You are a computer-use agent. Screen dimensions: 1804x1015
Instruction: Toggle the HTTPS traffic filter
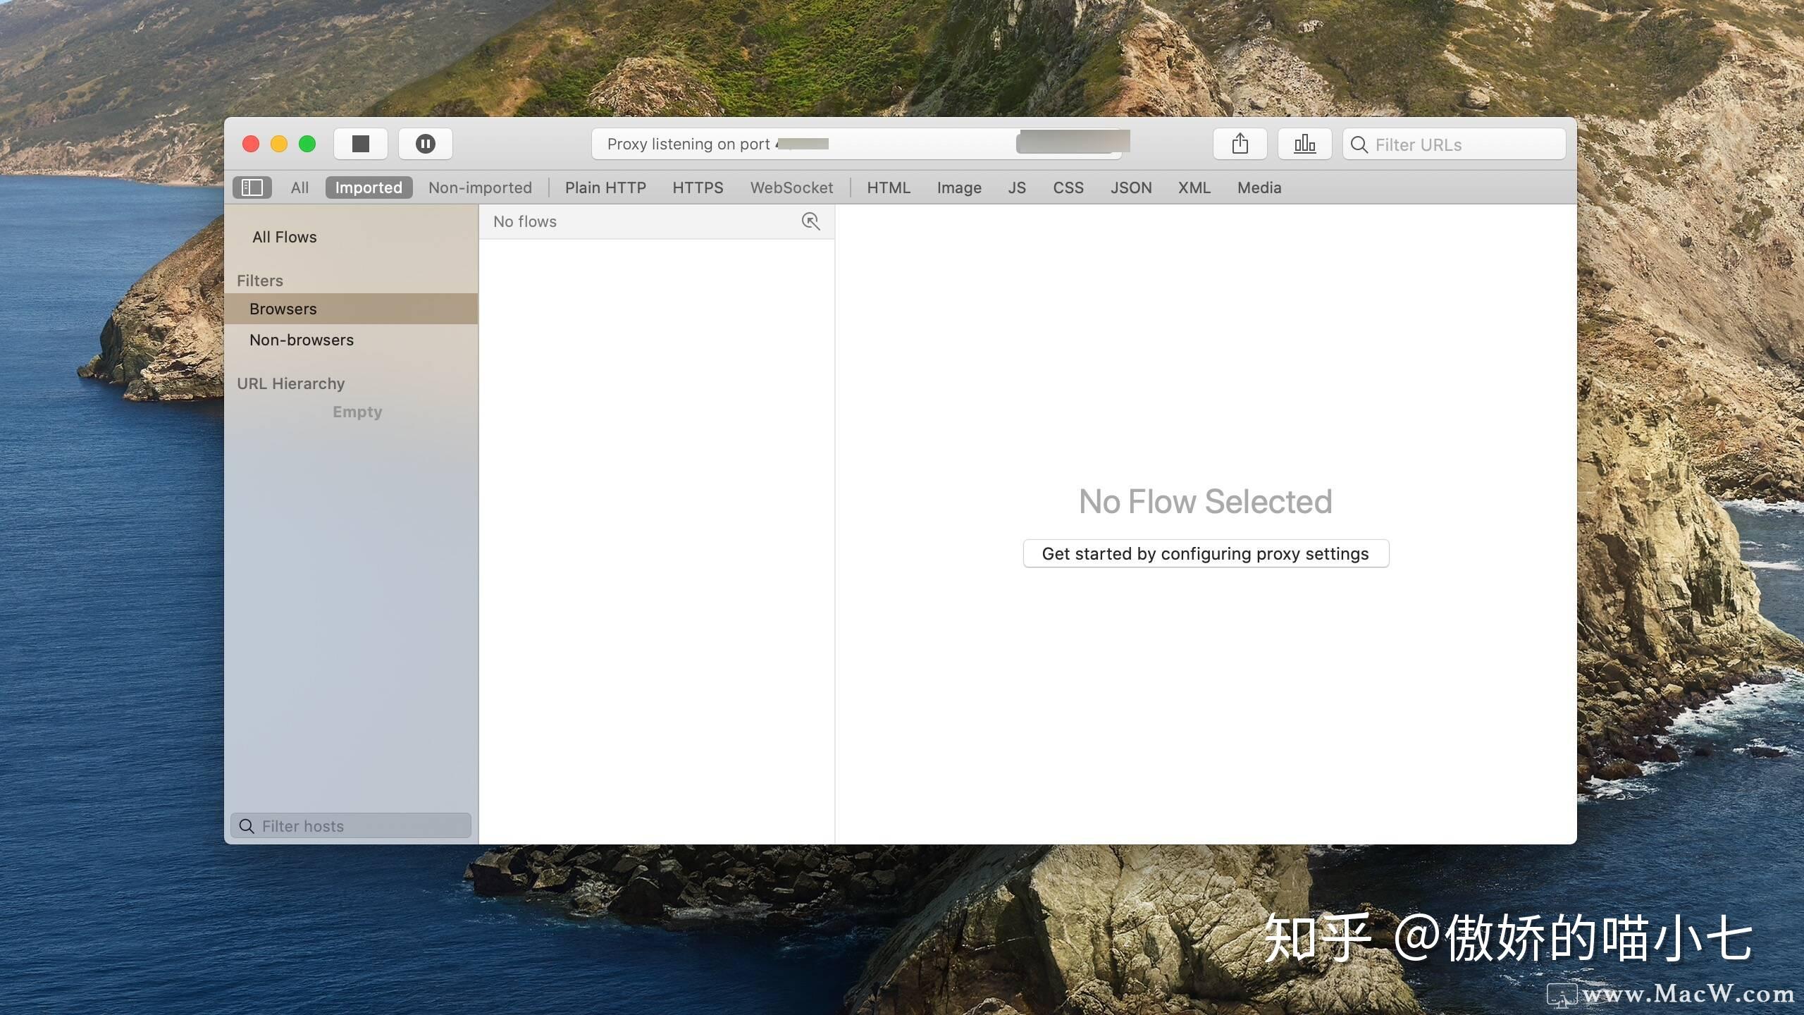697,187
